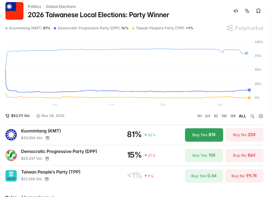This screenshot has height=197, width=271.
Task: Copy the market link icon
Action: pos(247,11)
